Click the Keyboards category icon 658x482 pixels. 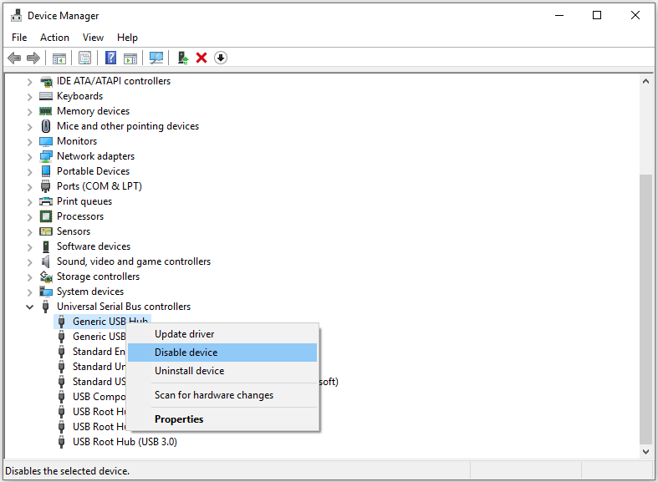[x=46, y=96]
